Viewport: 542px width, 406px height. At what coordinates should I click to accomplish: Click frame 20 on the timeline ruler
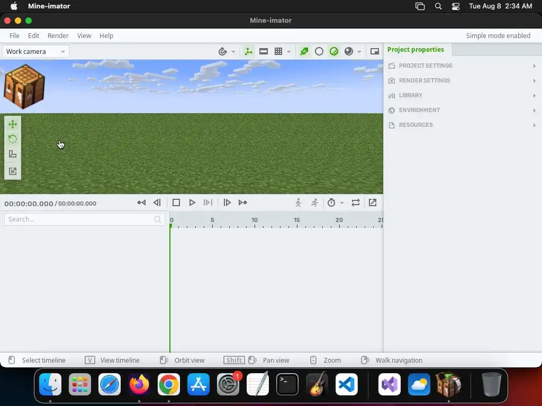click(339, 220)
